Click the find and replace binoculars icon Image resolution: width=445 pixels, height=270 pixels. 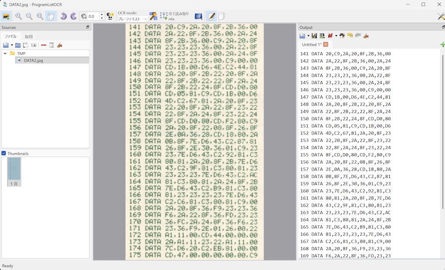pyautogui.click(x=342, y=36)
